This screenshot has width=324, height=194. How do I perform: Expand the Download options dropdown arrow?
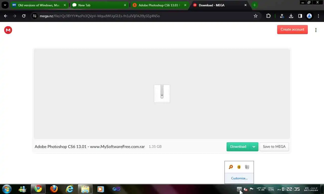254,147
